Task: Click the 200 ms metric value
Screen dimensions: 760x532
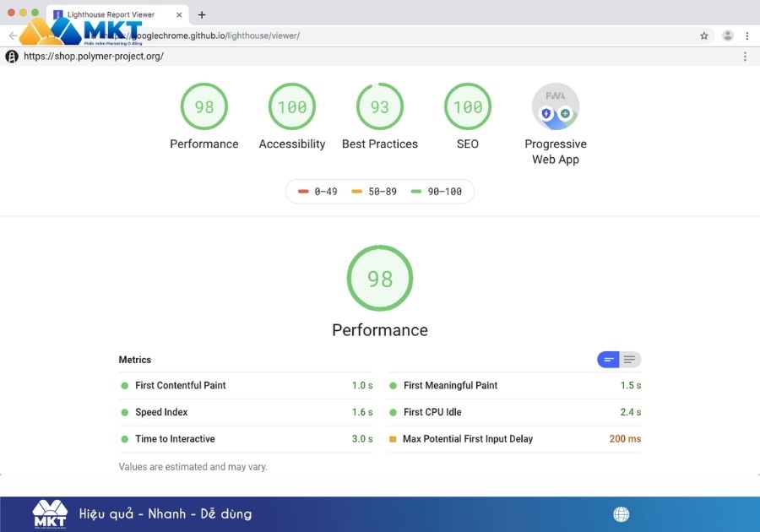Action: tap(625, 439)
